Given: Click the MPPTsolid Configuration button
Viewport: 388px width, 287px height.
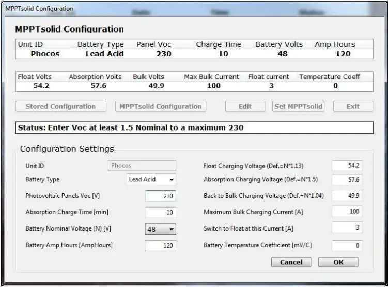Looking at the screenshot, I should click(161, 106).
